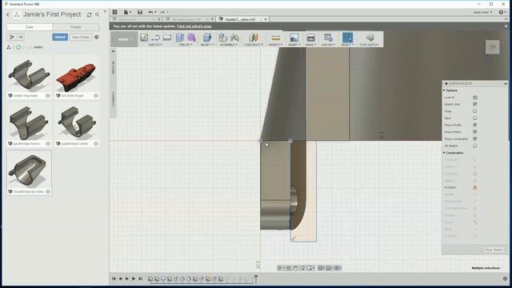Screen dimensions: 512x288
Task: Open the Construct menu dropdown
Action: (x=253, y=45)
